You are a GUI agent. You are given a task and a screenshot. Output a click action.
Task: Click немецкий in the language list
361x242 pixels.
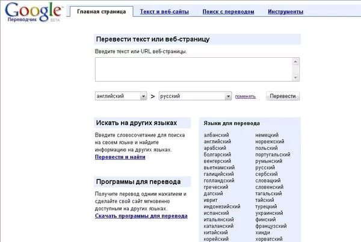[x=267, y=135]
